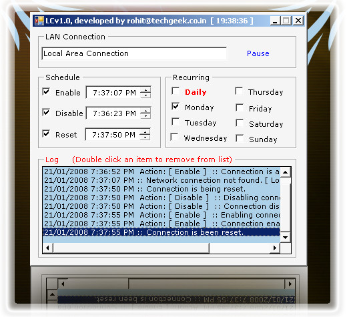Click the LC app icon in title bar

pyautogui.click(x=39, y=21)
